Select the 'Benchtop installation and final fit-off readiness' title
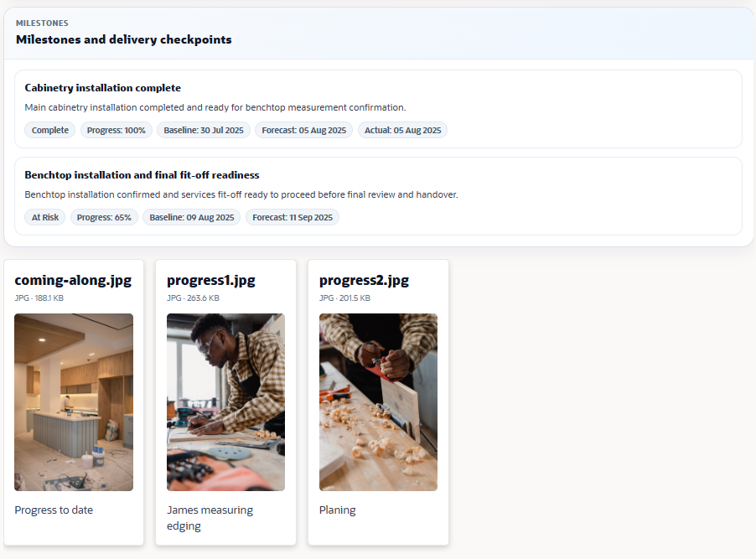Image resolution: width=756 pixels, height=559 pixels. click(142, 175)
